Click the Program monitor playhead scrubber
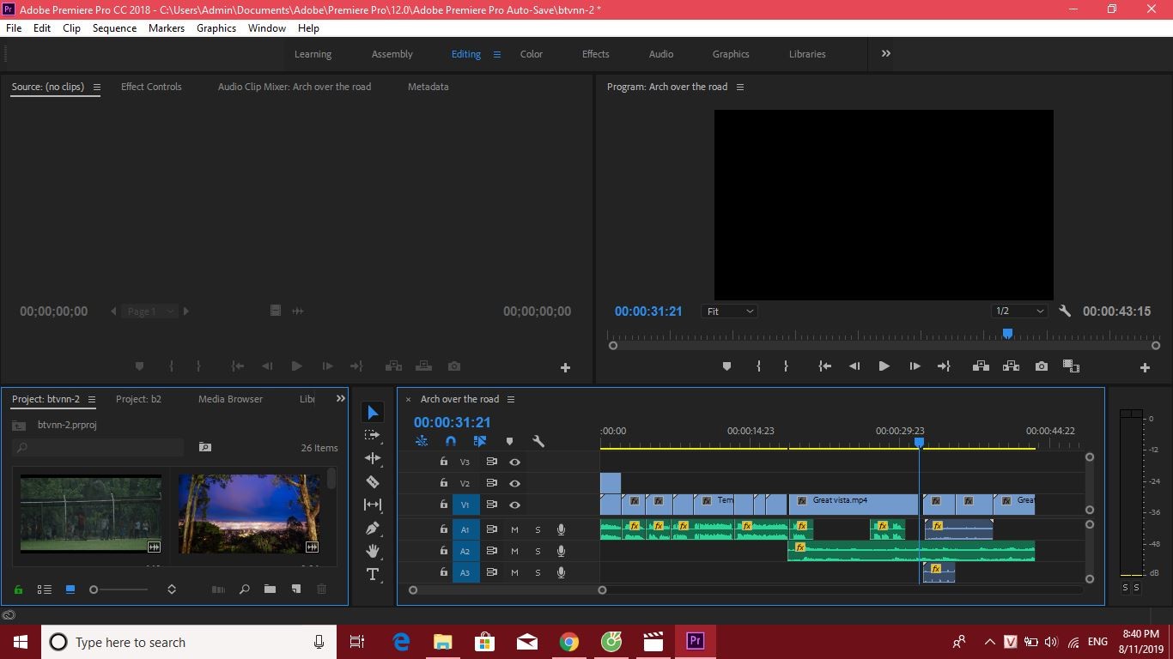This screenshot has width=1173, height=659. point(1007,334)
